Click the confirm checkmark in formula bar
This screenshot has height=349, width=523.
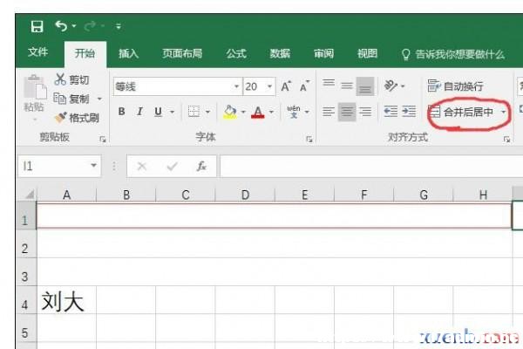pos(172,166)
